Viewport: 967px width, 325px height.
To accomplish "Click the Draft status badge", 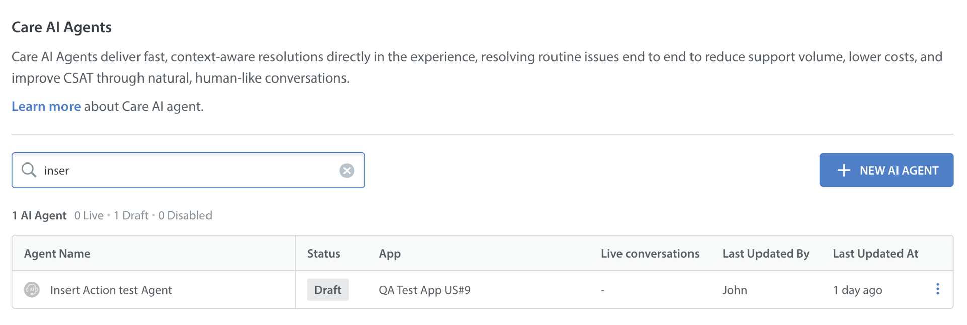I will pyautogui.click(x=328, y=290).
